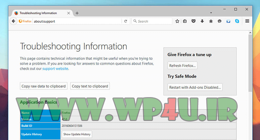The height and width of the screenshot is (140, 260).
Task: Click Copy raw data to clipboard
Action: tap(44, 86)
